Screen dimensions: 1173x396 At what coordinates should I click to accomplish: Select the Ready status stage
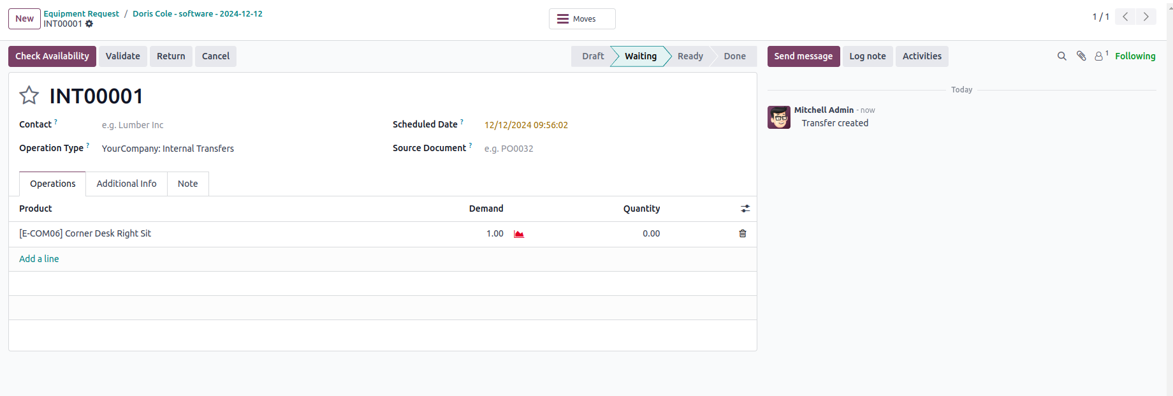[690, 56]
